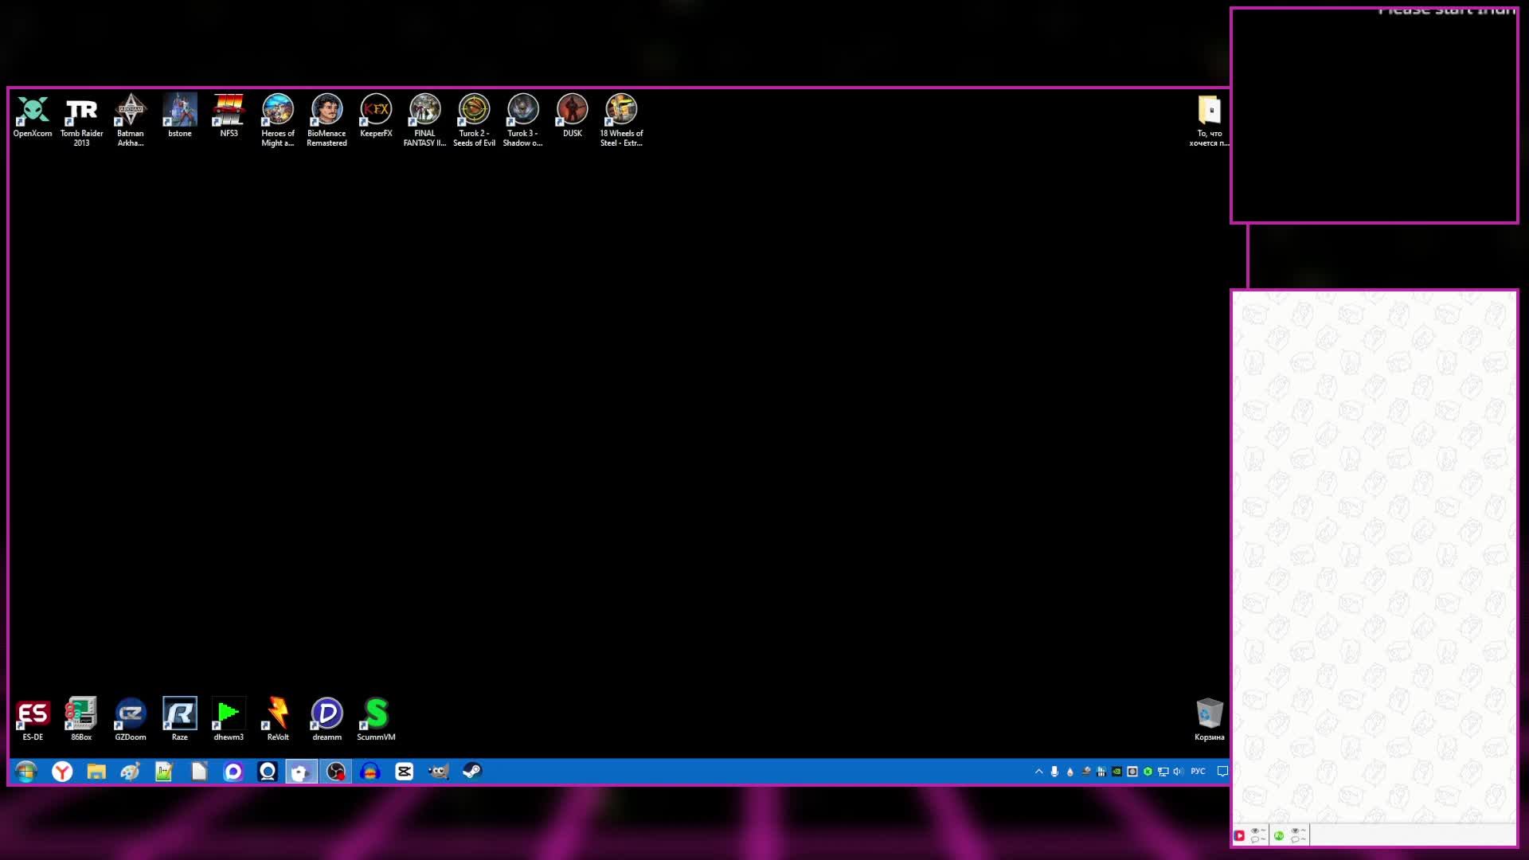
Task: Launch Tomb Raider 2013 shortcut
Action: coord(81,111)
